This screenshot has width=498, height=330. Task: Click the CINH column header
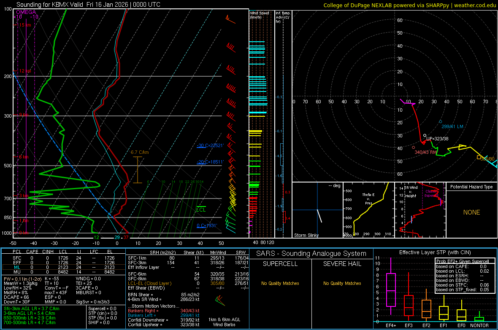pos(48,252)
